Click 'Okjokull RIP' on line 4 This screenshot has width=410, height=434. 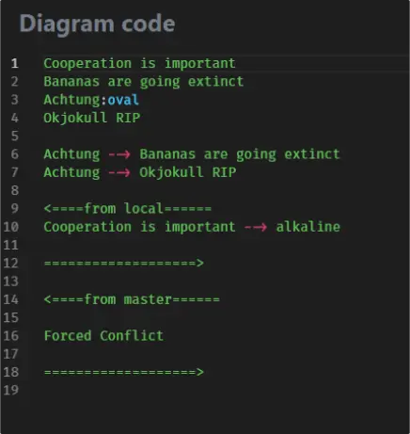click(x=92, y=118)
